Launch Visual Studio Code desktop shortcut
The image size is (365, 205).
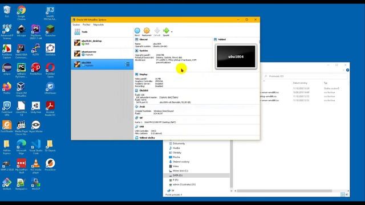(x=35, y=147)
